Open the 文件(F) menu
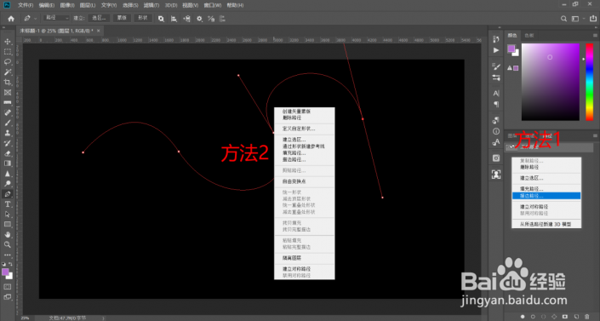The height and width of the screenshot is (321, 600). pyautogui.click(x=26, y=5)
